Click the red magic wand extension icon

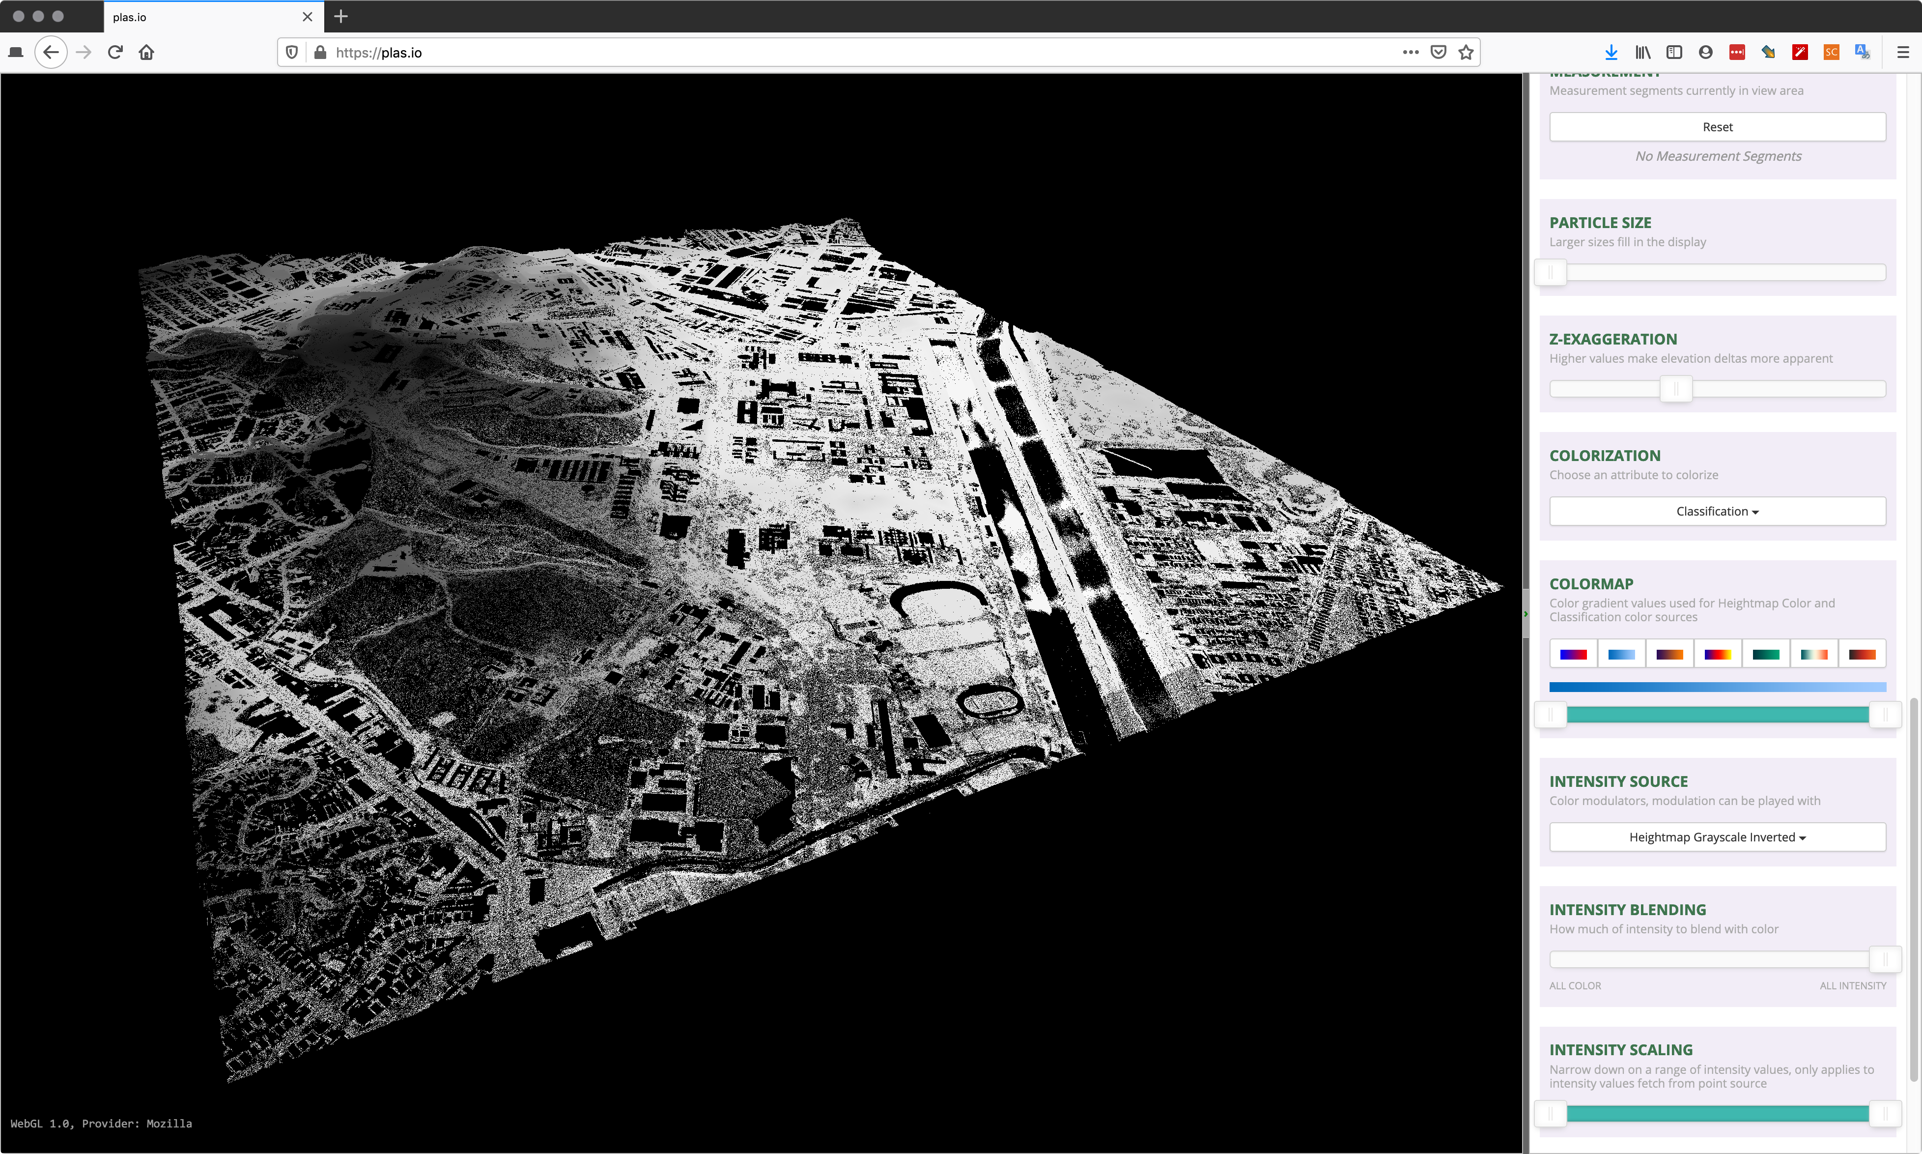point(1799,52)
